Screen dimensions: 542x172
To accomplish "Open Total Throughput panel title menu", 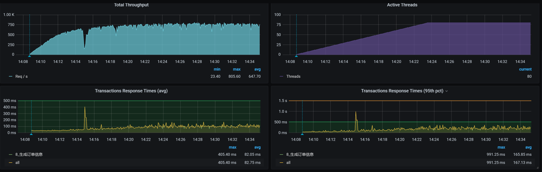I will 131,5.
